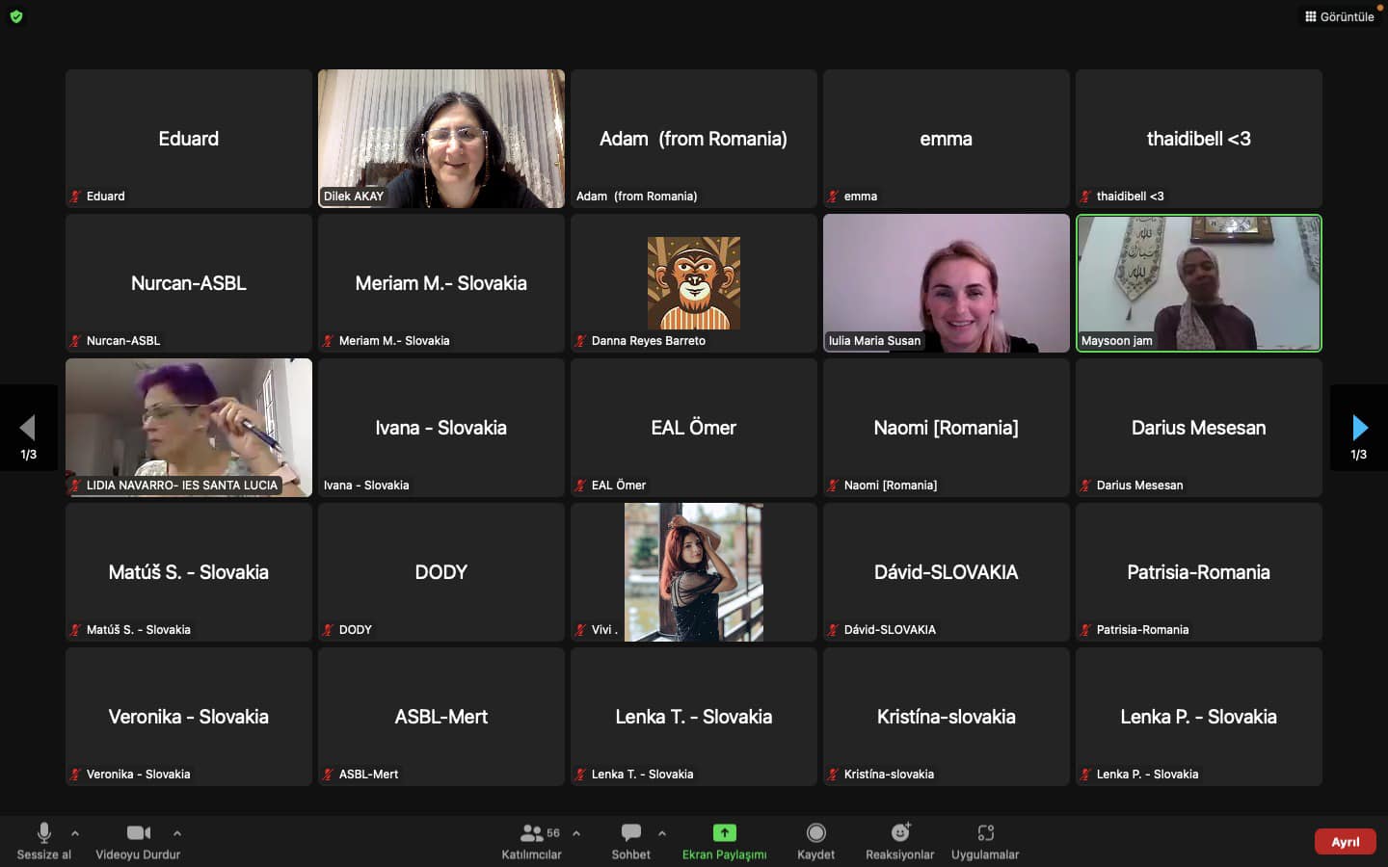The height and width of the screenshot is (867, 1388).
Task: Select Maysoon jam's video tile
Action: pyautogui.click(x=1198, y=282)
